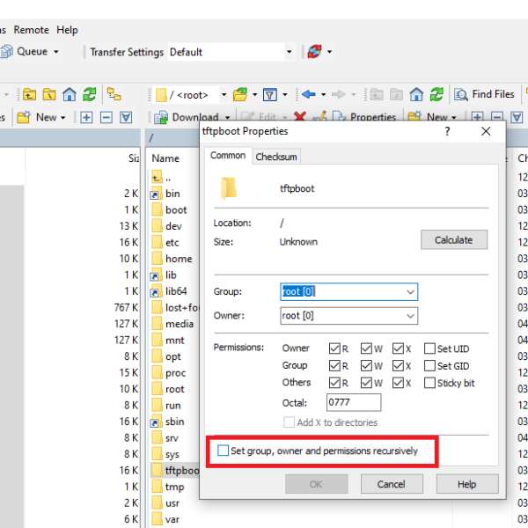The width and height of the screenshot is (528, 528).
Task: Enable recursive group, owner and permissions
Action: click(x=224, y=451)
